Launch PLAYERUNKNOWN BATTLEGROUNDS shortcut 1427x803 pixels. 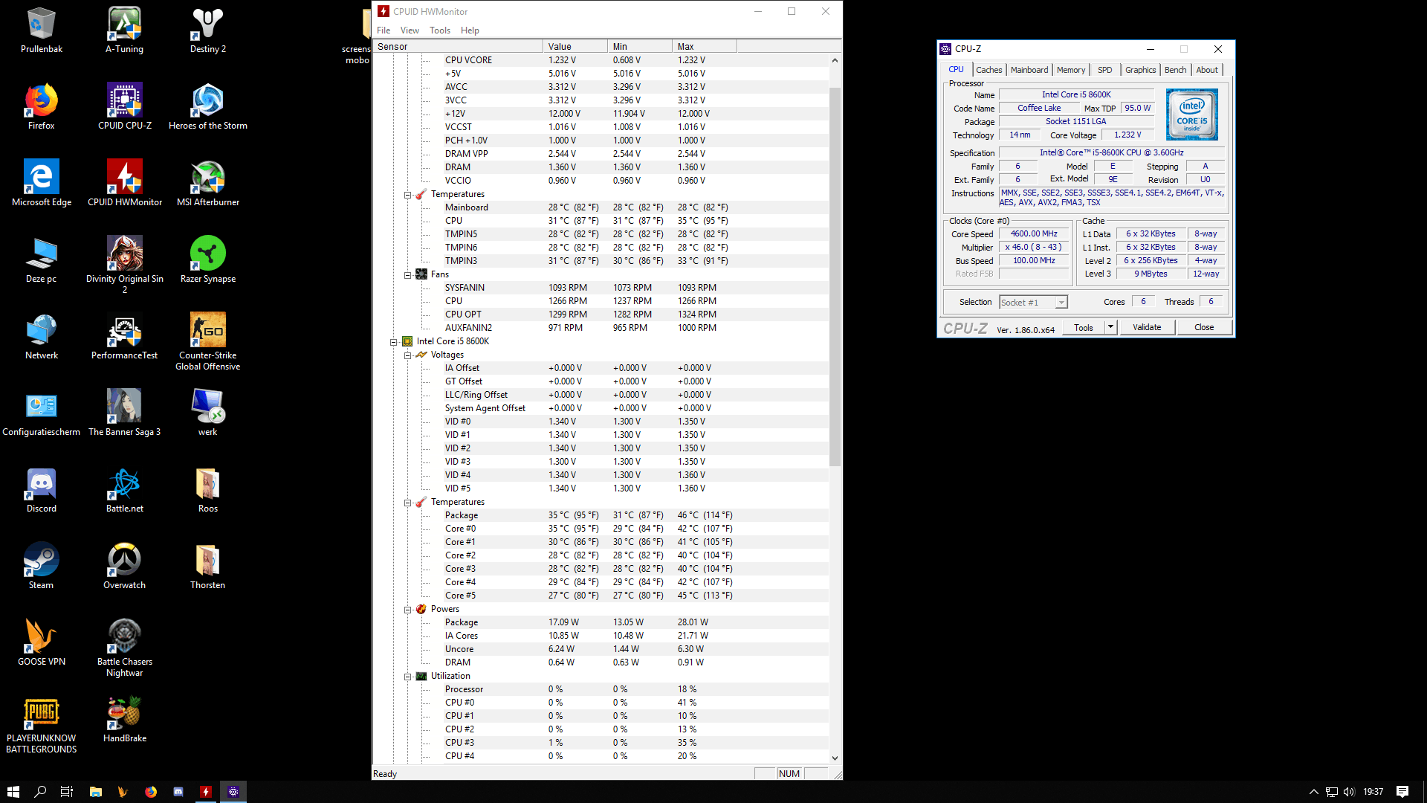(x=42, y=724)
